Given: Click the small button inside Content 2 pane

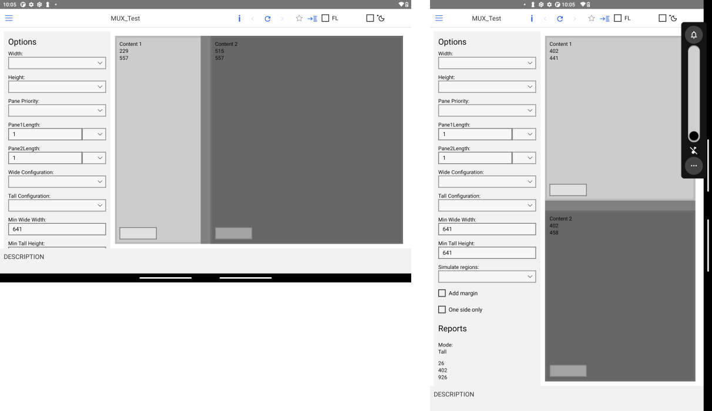Looking at the screenshot, I should coord(233,233).
